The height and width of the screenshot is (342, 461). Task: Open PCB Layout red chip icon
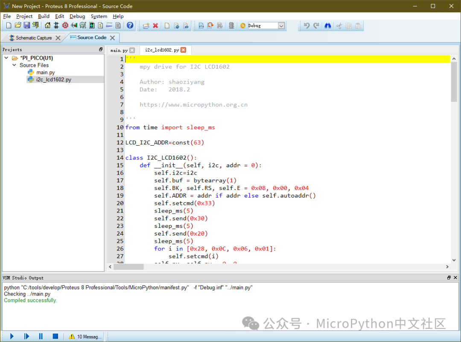pyautogui.click(x=65, y=26)
